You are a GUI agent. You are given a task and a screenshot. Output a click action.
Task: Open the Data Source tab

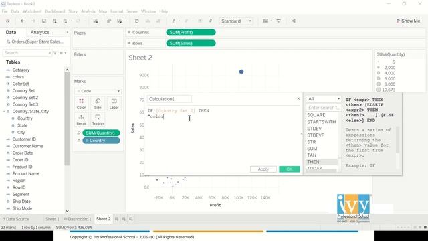[x=15, y=219]
